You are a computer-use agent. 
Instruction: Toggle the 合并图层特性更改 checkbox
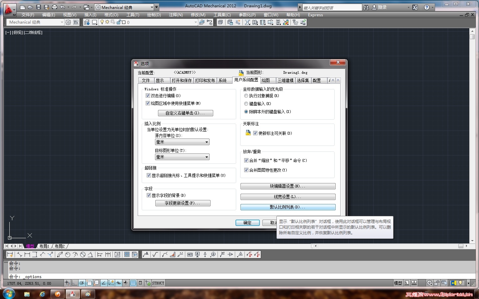coord(246,170)
